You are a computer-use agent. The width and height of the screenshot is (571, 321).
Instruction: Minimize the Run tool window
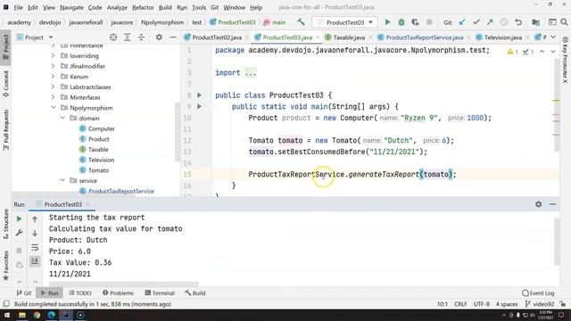point(552,204)
